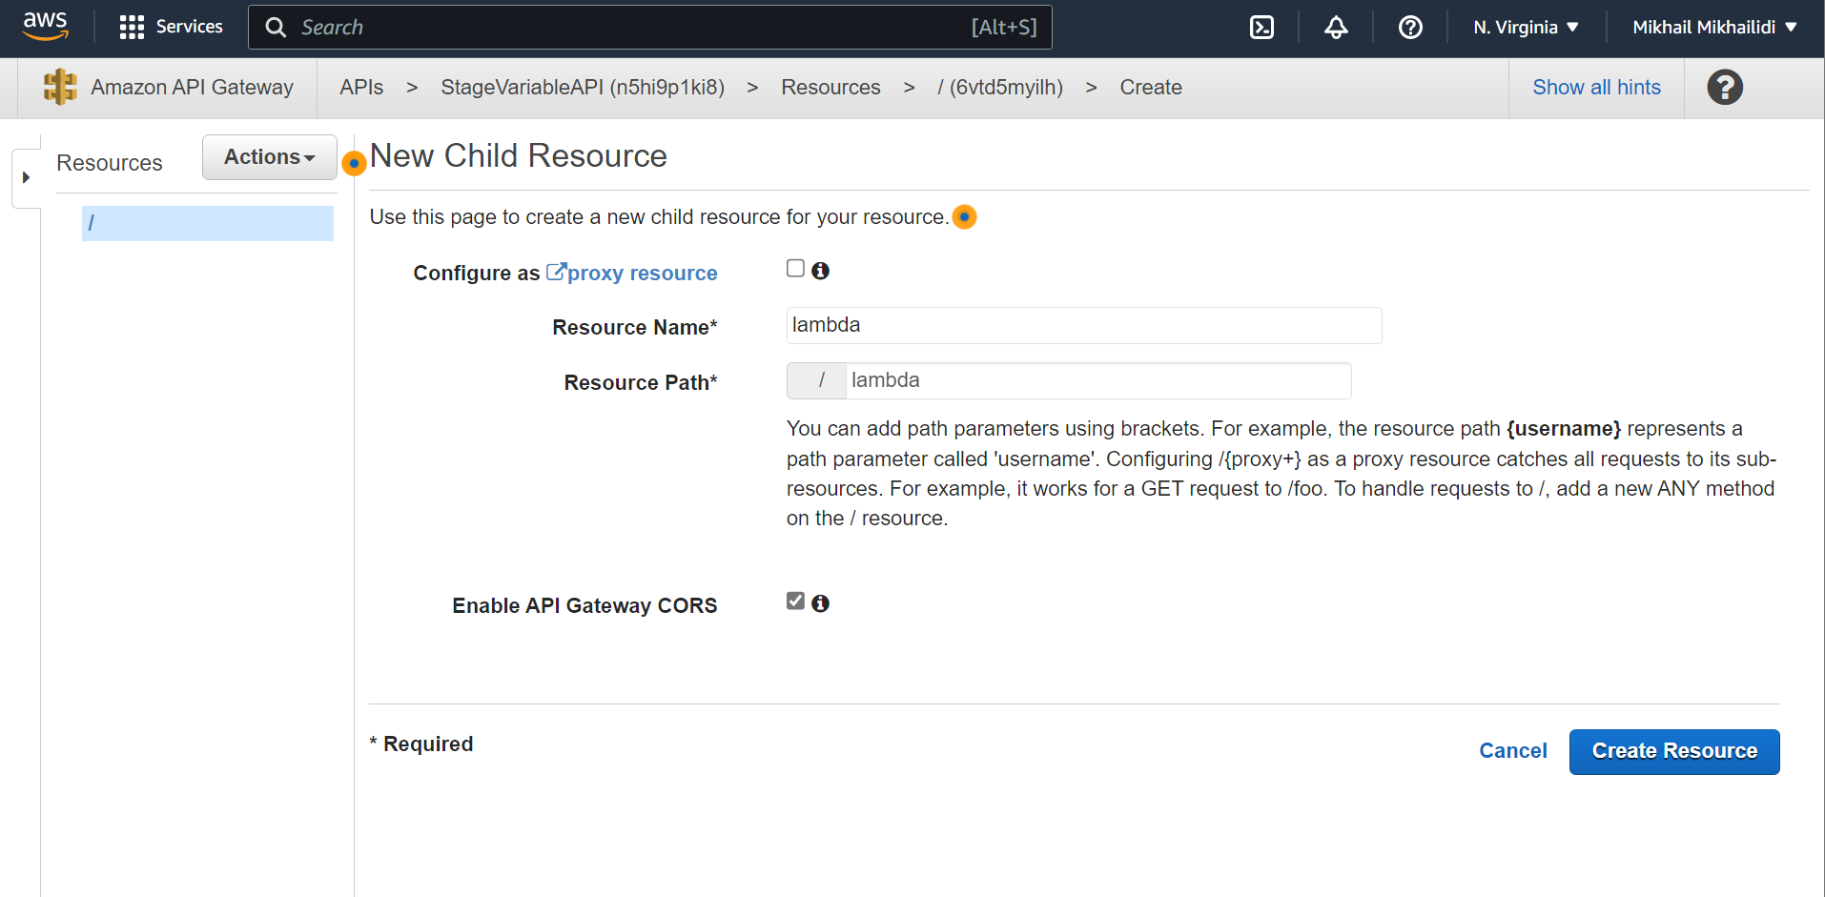Click inside the Resource Name field
This screenshot has height=897, width=1825.
coord(1083,325)
